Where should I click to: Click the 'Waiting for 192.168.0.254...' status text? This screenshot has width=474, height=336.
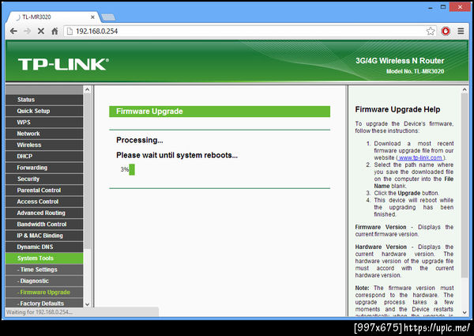coord(39,312)
